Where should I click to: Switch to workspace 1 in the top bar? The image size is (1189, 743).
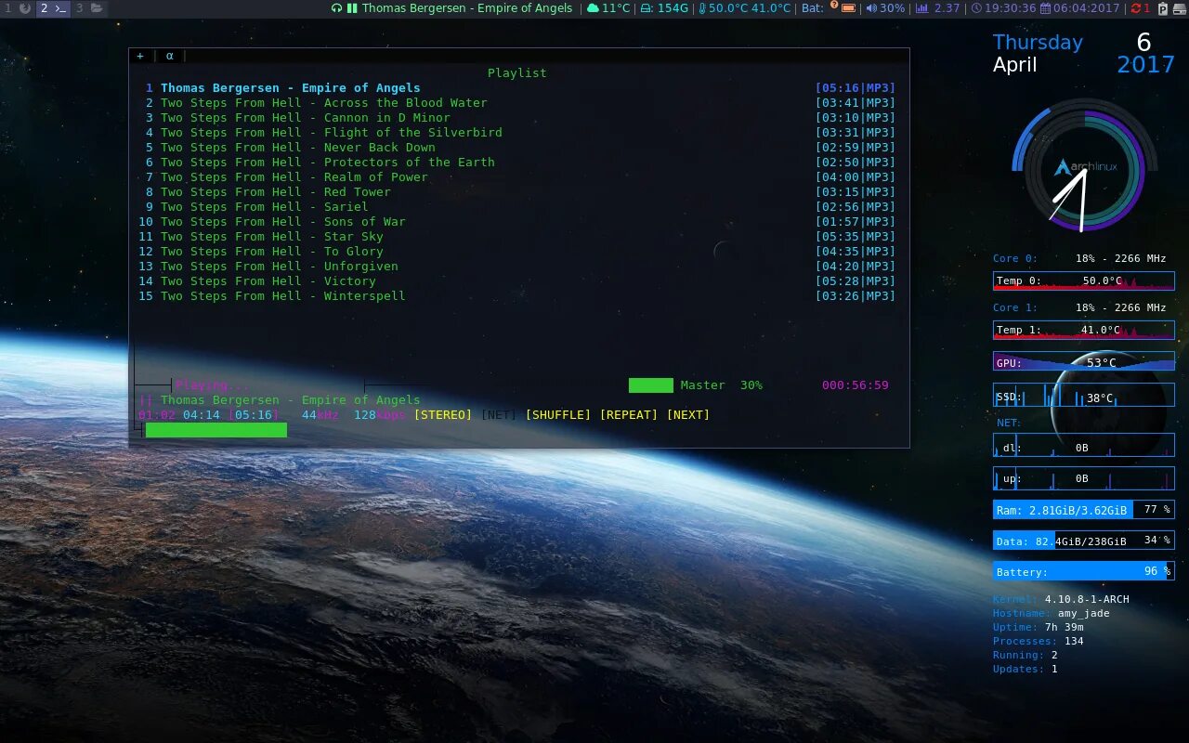(8, 8)
